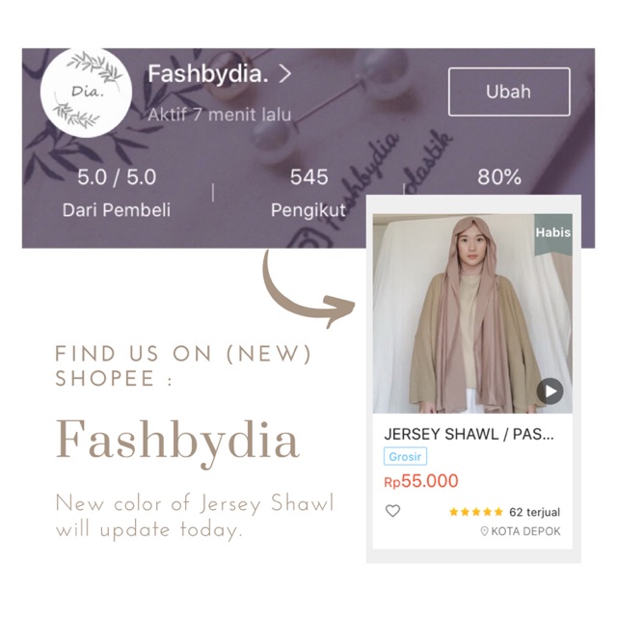Viewport: 617px width, 617px height.
Task: Click the Habis sold-out ribbon
Action: 552,234
